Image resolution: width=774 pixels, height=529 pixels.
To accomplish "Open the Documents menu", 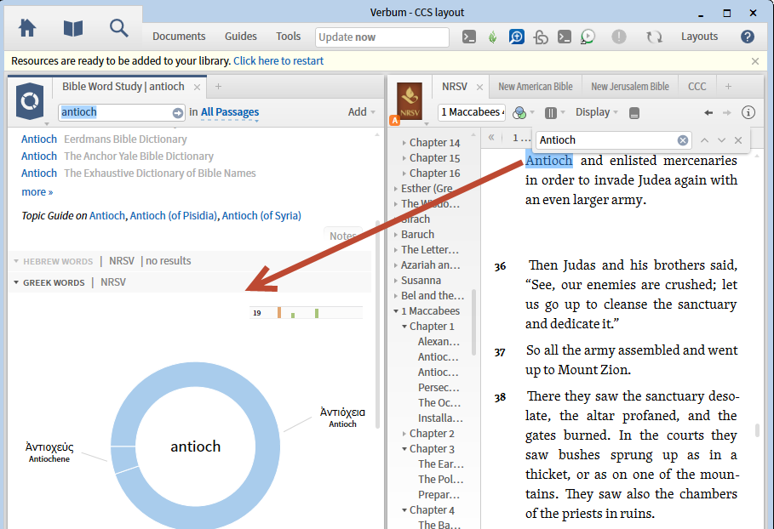I will coord(179,37).
